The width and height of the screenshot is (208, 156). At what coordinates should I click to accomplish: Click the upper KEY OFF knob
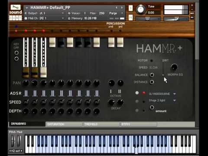(16, 53)
